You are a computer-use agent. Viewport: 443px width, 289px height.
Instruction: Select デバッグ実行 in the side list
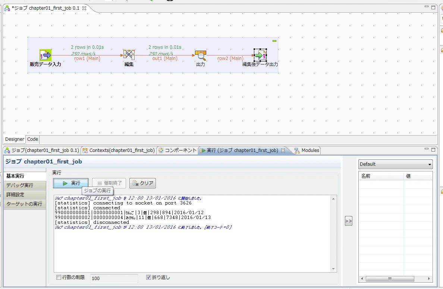[25, 185]
